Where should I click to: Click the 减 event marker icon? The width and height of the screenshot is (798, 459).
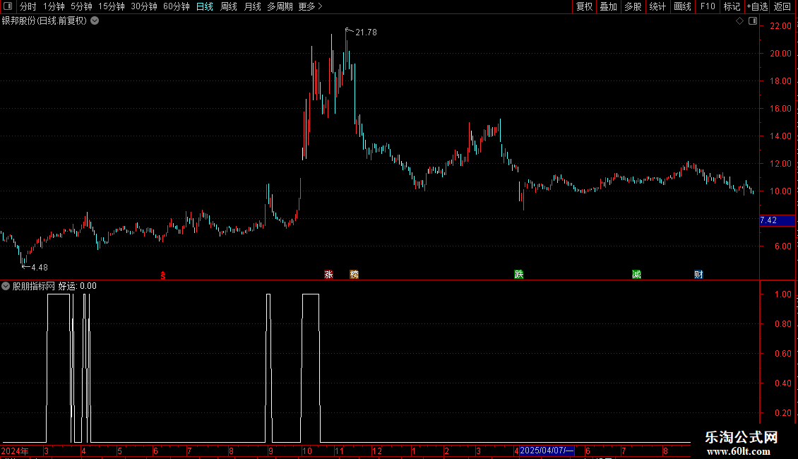[x=636, y=274]
